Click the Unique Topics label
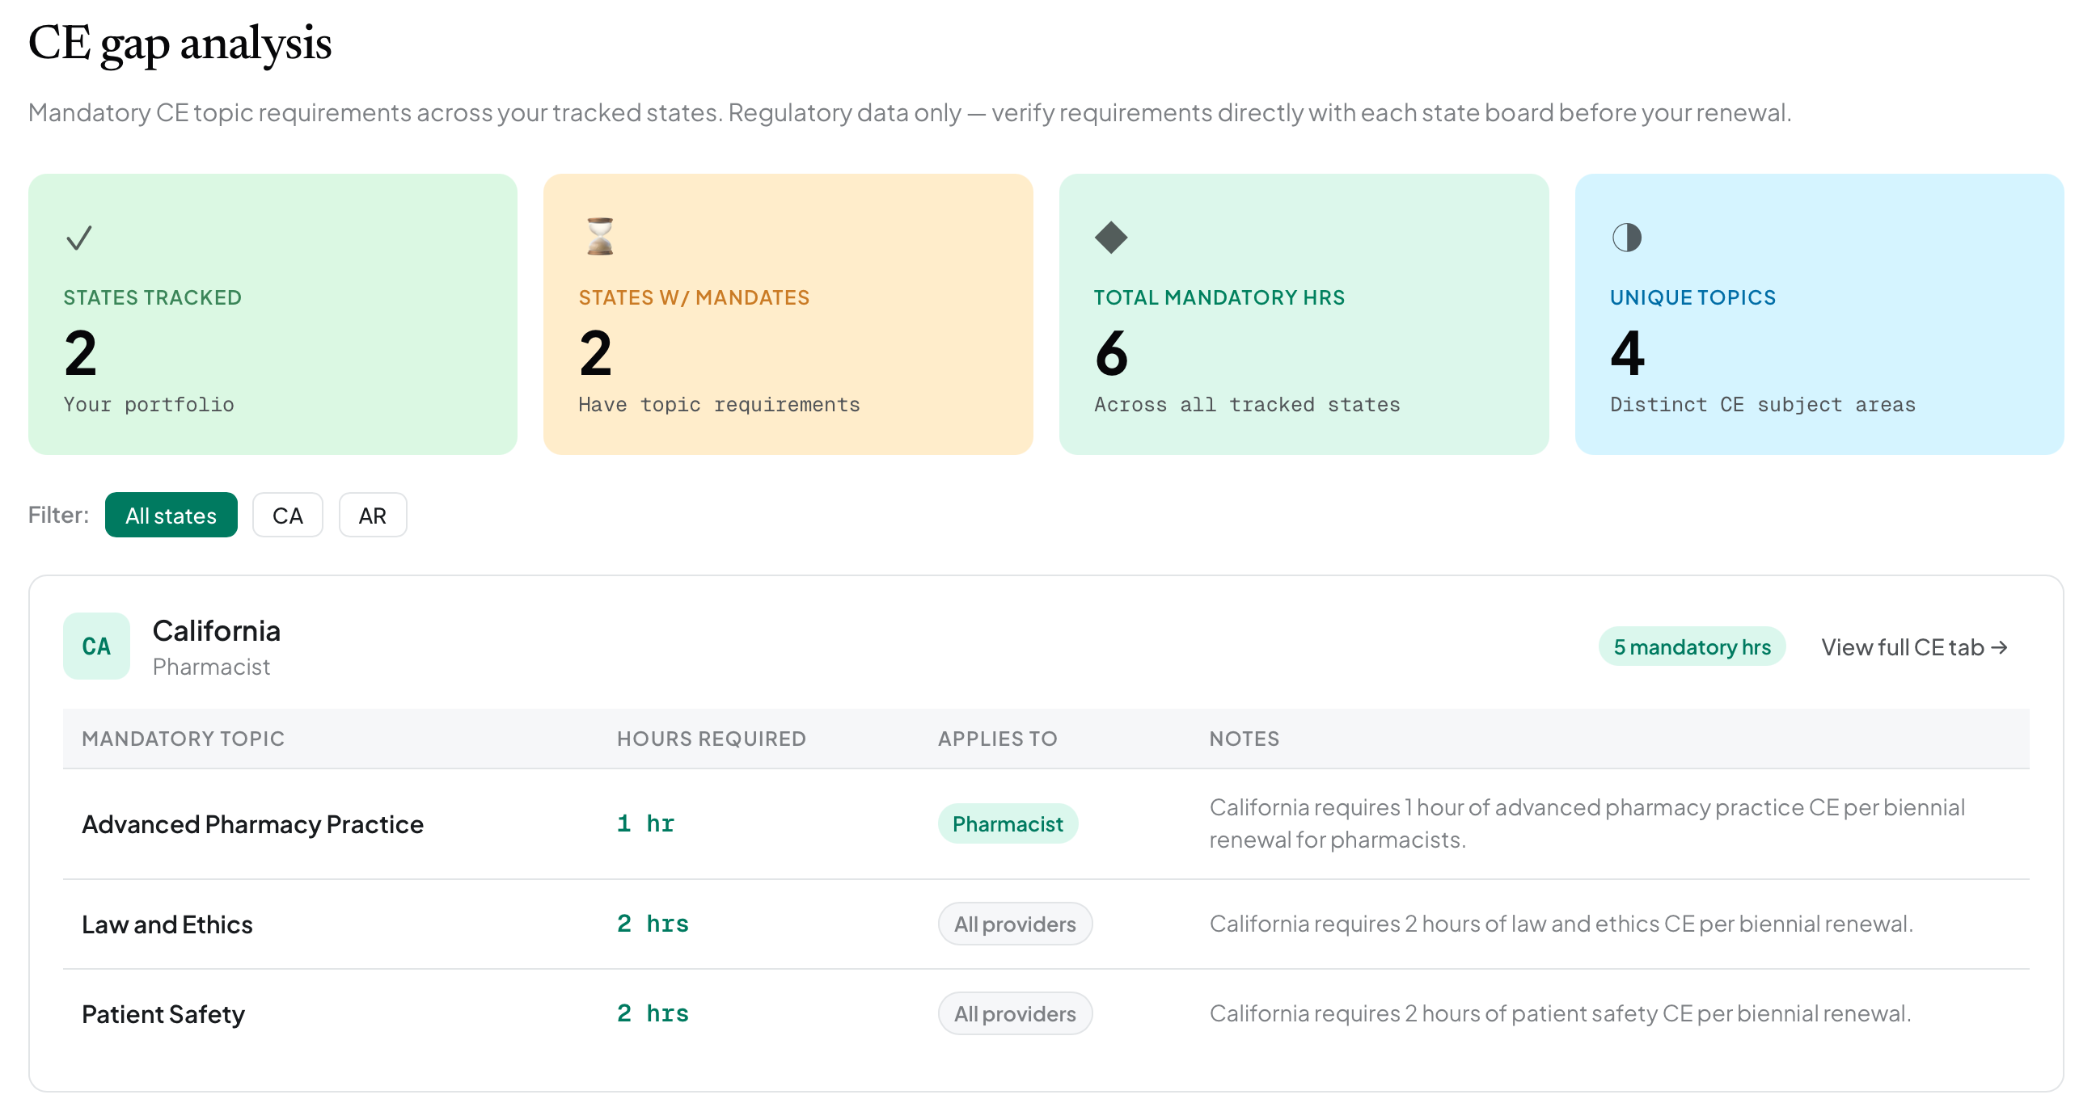2096x1120 pixels. [x=1692, y=297]
